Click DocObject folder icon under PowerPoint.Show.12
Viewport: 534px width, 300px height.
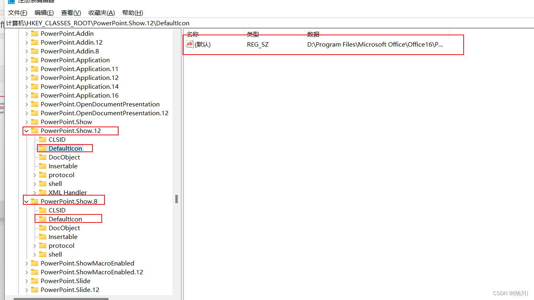(43, 157)
